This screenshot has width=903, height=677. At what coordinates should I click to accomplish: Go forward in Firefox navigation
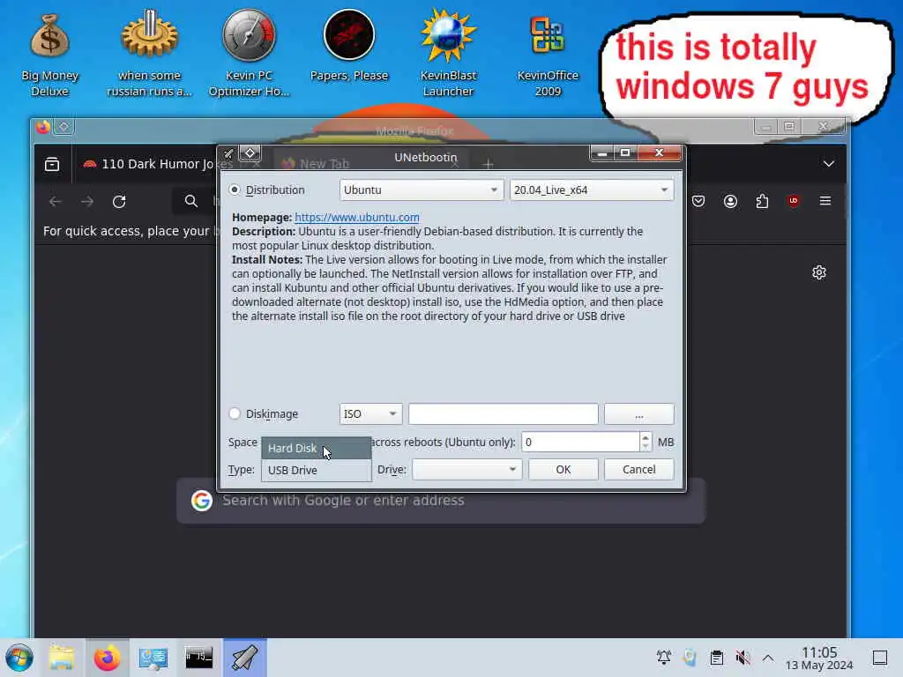(87, 202)
